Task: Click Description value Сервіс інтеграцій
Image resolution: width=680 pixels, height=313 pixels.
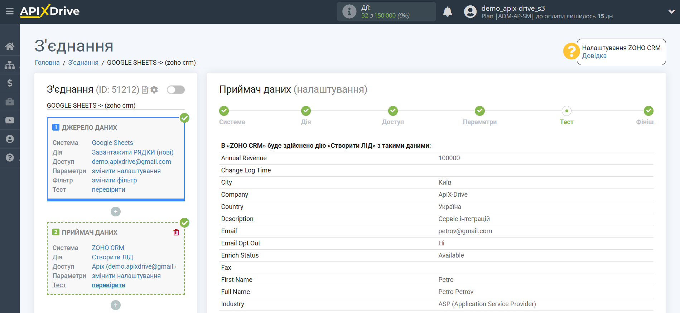Action: 464,219
